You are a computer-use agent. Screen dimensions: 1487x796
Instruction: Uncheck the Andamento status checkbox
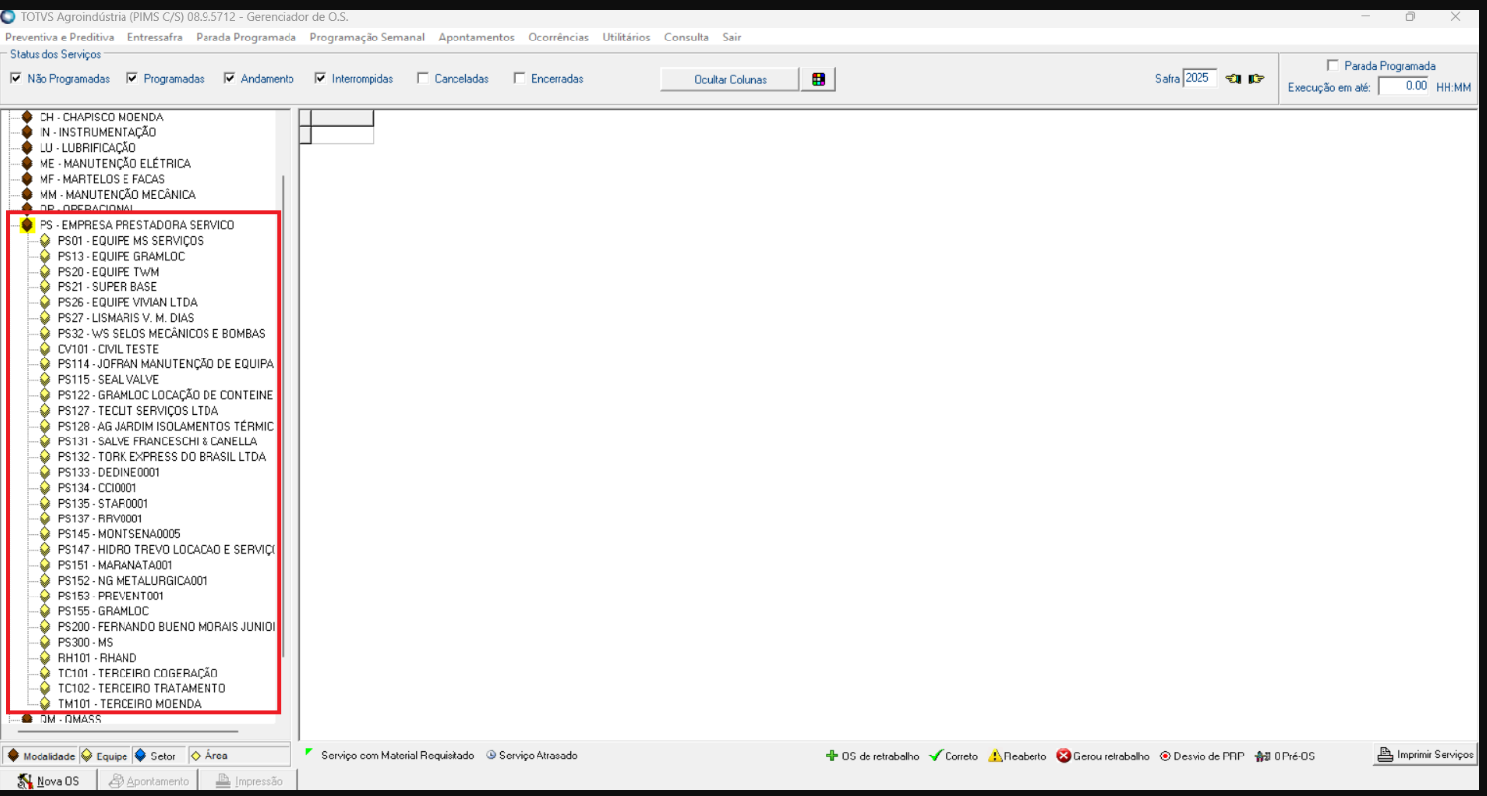click(x=230, y=79)
